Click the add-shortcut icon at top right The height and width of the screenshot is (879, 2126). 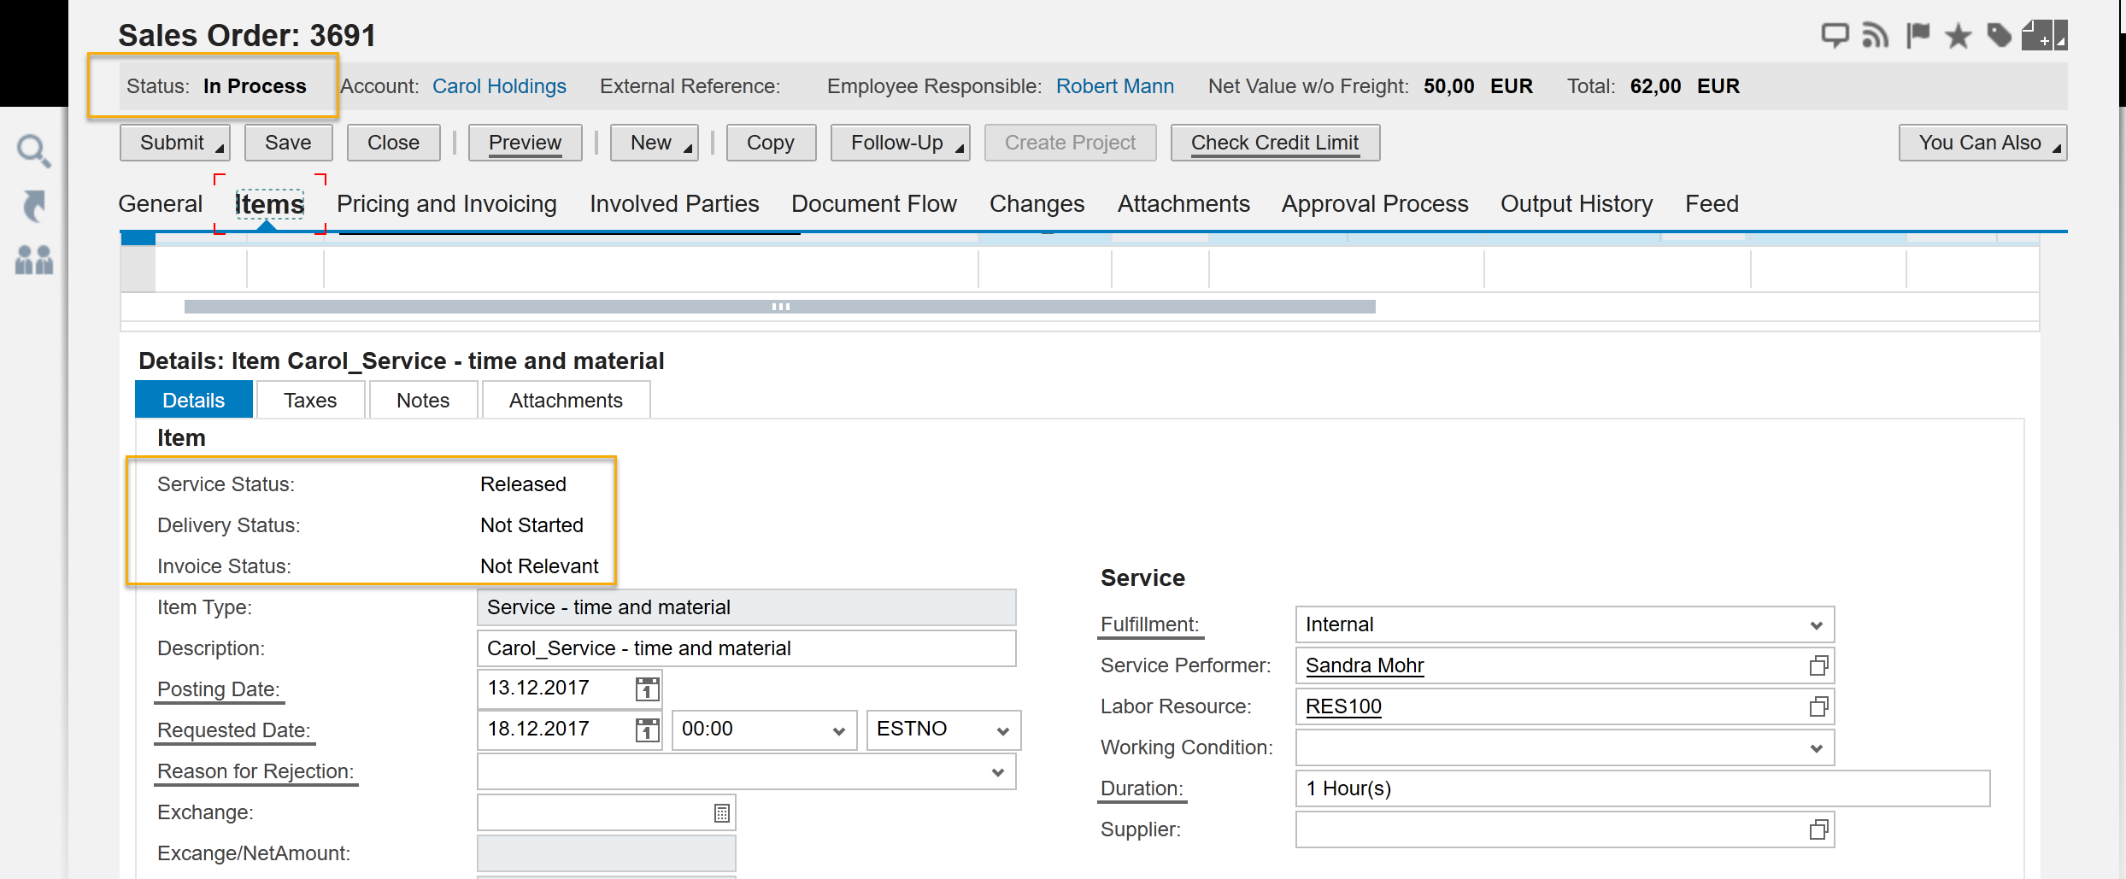click(x=2044, y=36)
